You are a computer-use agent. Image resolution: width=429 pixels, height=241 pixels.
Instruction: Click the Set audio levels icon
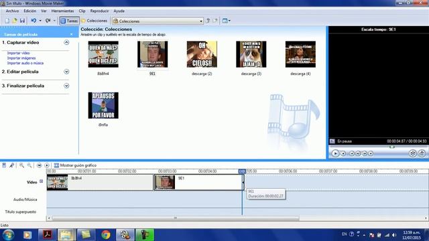(4, 165)
